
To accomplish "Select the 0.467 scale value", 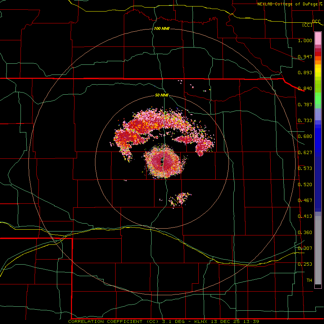I will pyautogui.click(x=305, y=201).
